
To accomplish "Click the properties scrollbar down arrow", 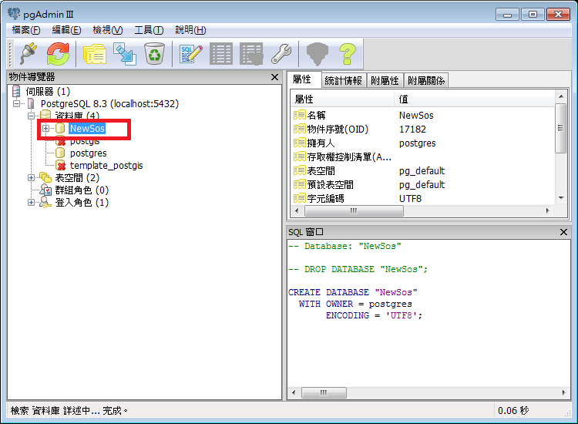I will click(x=561, y=198).
